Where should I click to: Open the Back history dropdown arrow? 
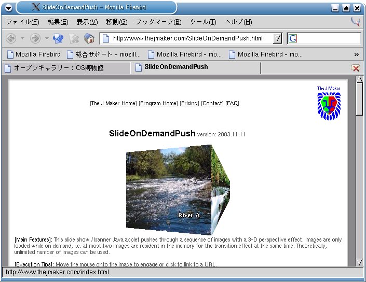[22, 38]
